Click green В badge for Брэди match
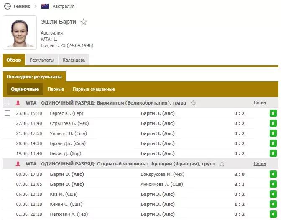The width and height of the screenshot is (281, 220). click(x=273, y=143)
